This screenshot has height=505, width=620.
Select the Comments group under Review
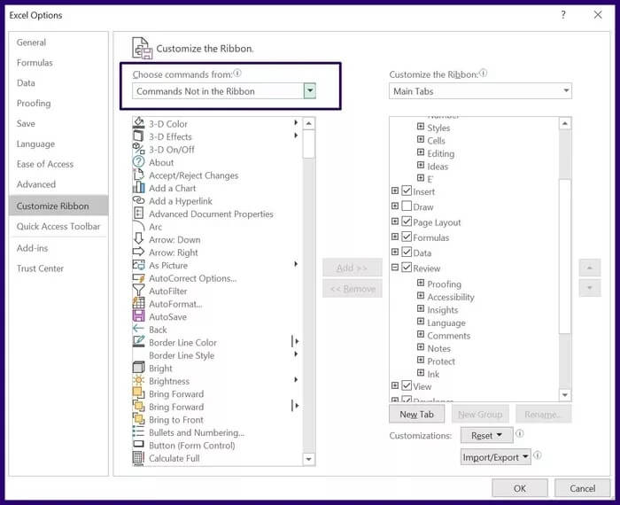click(x=448, y=336)
